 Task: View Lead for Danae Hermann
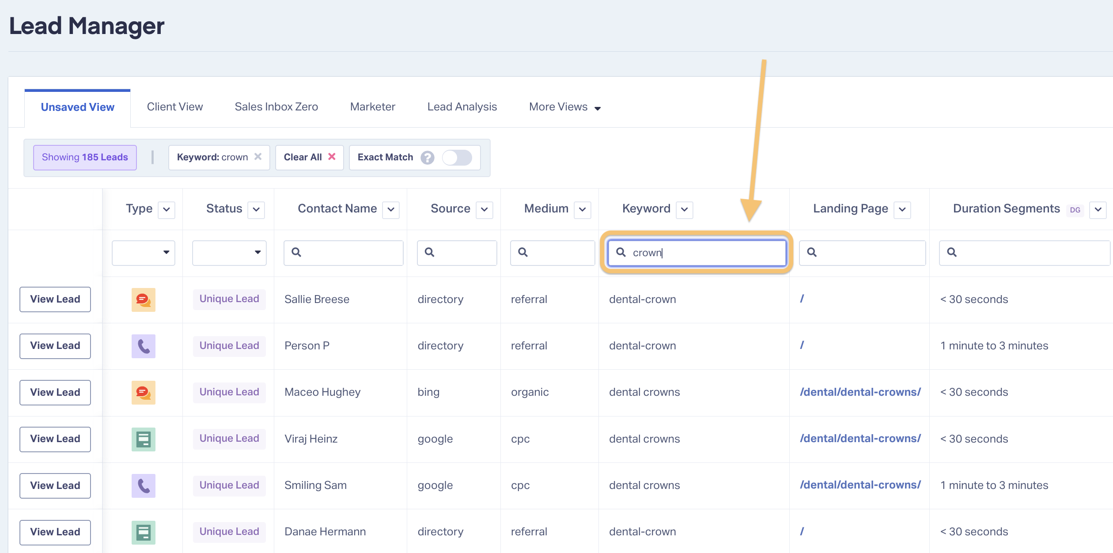pyautogui.click(x=55, y=532)
